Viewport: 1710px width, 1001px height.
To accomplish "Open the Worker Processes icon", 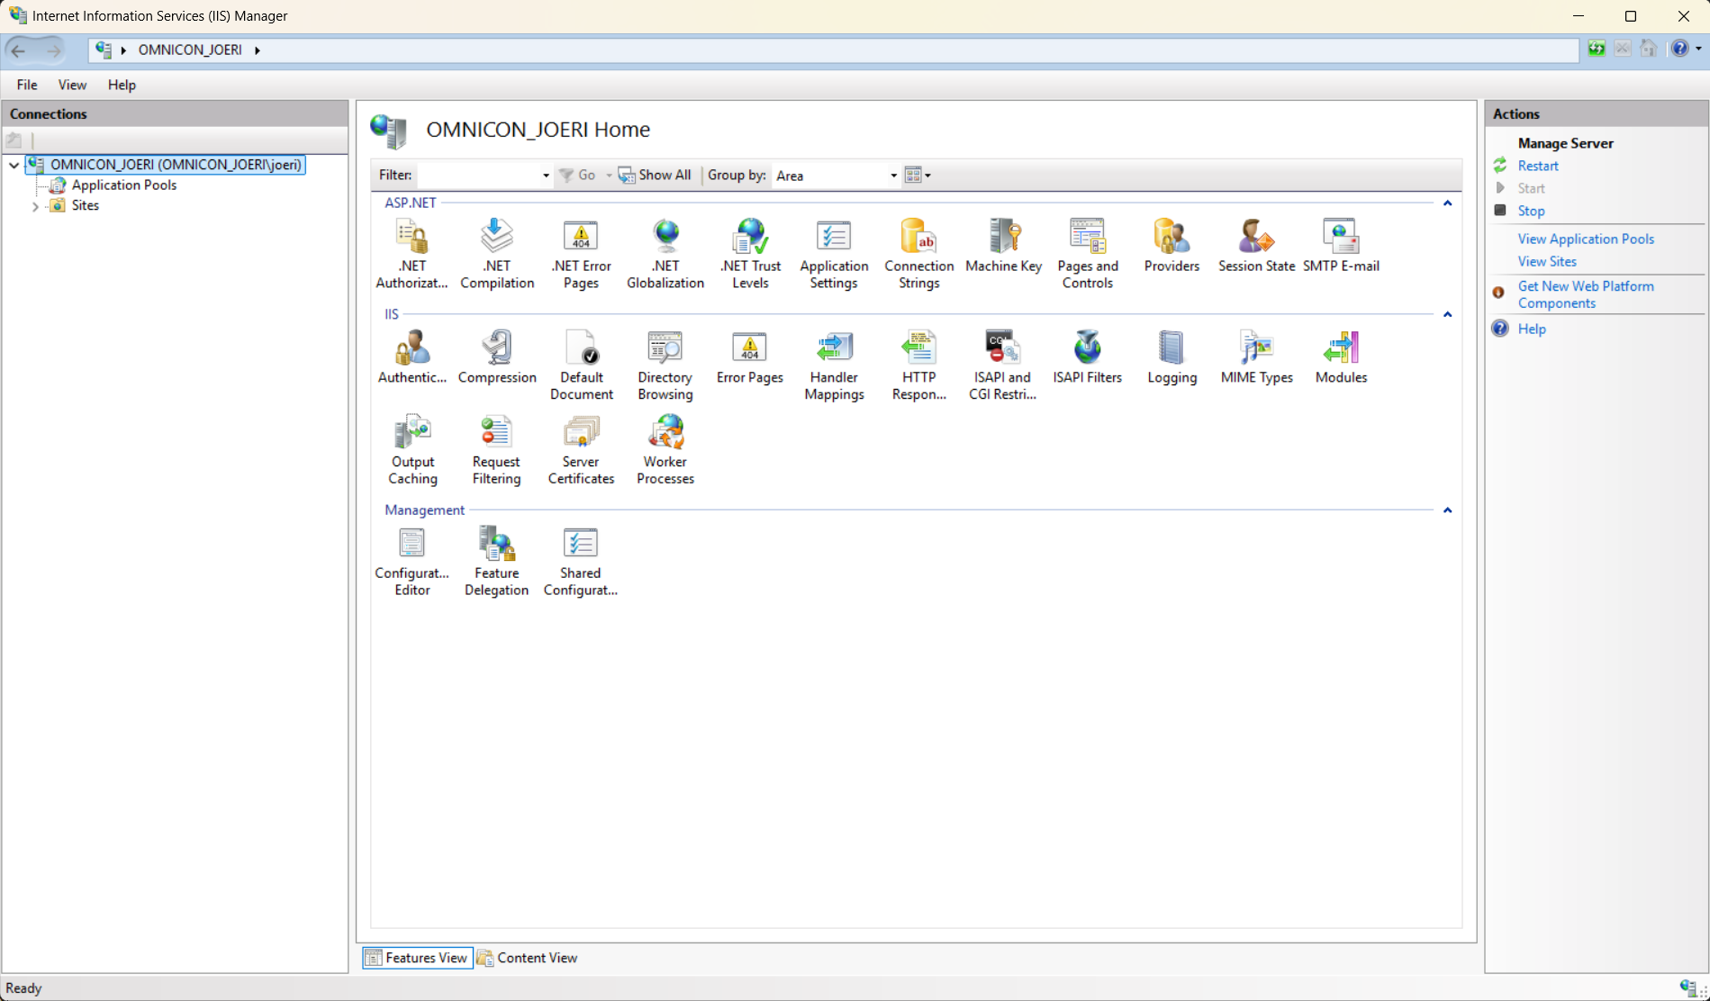I will tap(665, 449).
